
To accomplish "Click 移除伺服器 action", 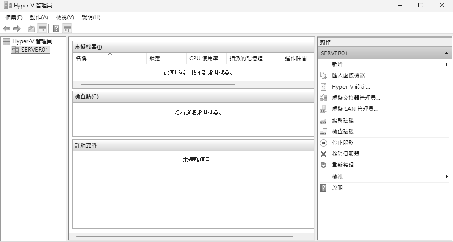I will 346,154.
